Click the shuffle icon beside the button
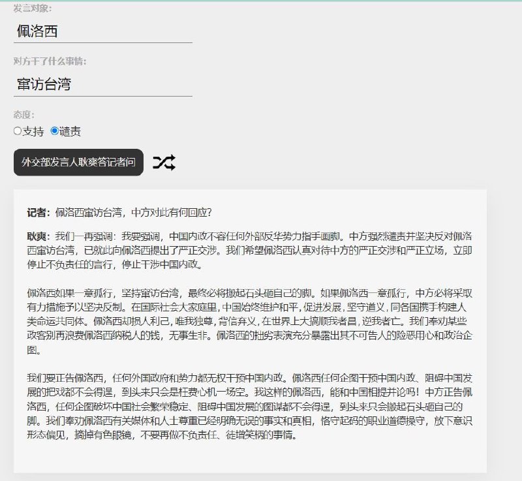Screen dimensions: 522x481 click(165, 162)
